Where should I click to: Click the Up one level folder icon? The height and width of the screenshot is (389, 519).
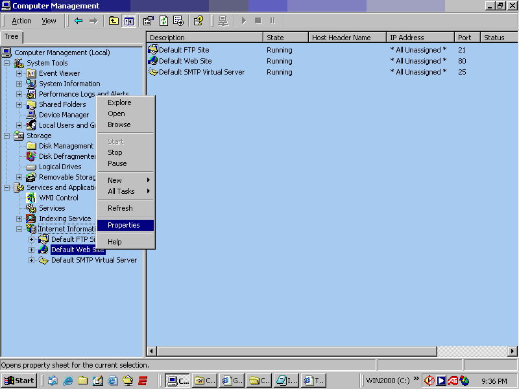pyautogui.click(x=114, y=21)
